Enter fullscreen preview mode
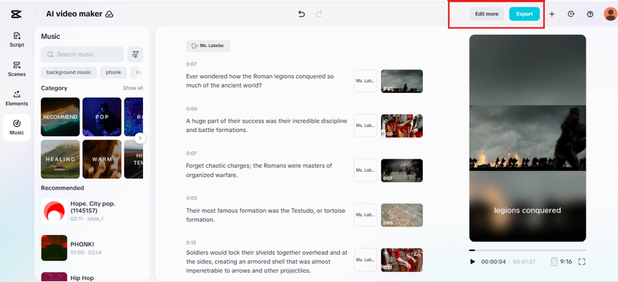The image size is (618, 282). pyautogui.click(x=582, y=262)
